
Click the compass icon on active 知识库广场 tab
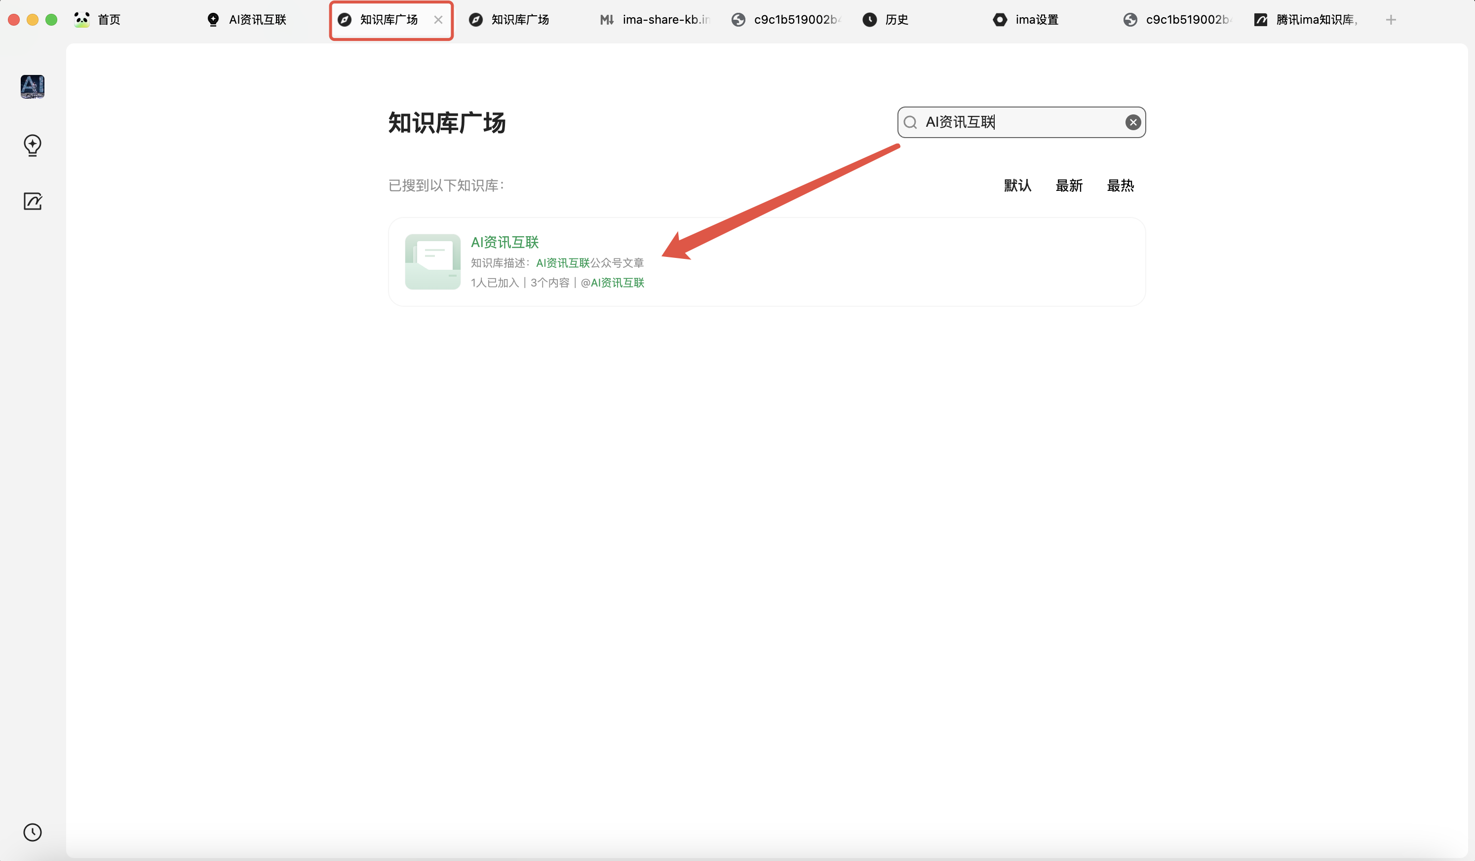pyautogui.click(x=345, y=20)
